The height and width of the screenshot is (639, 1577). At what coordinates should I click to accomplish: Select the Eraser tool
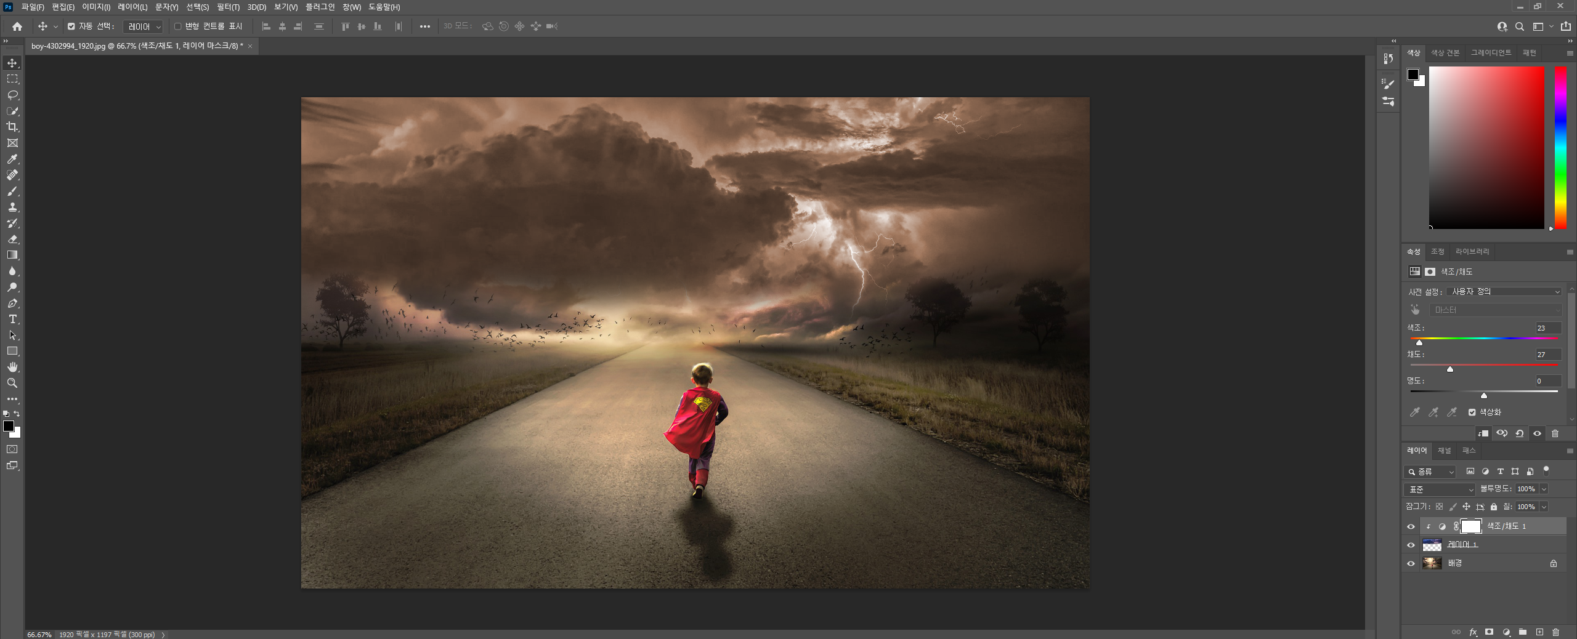tap(12, 239)
